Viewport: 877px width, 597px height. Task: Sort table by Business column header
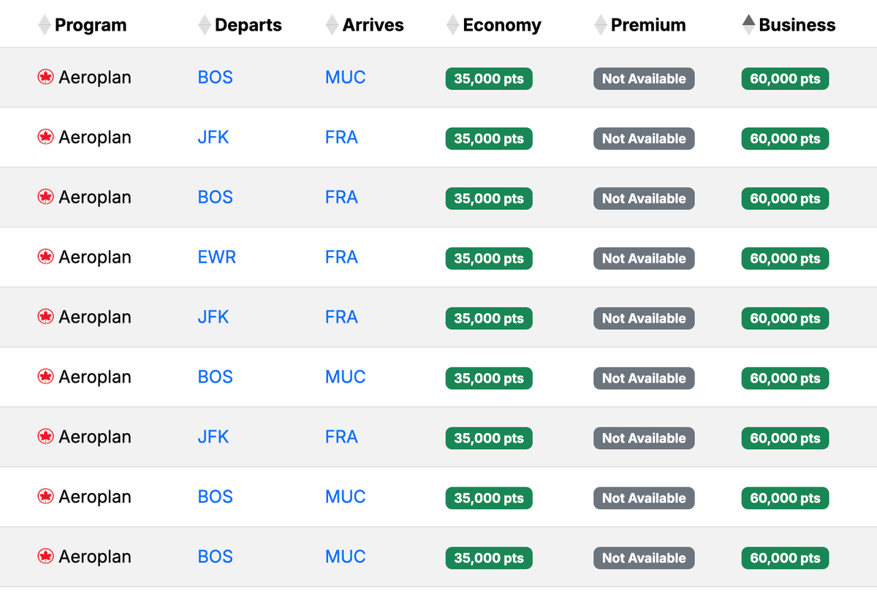pos(797,25)
